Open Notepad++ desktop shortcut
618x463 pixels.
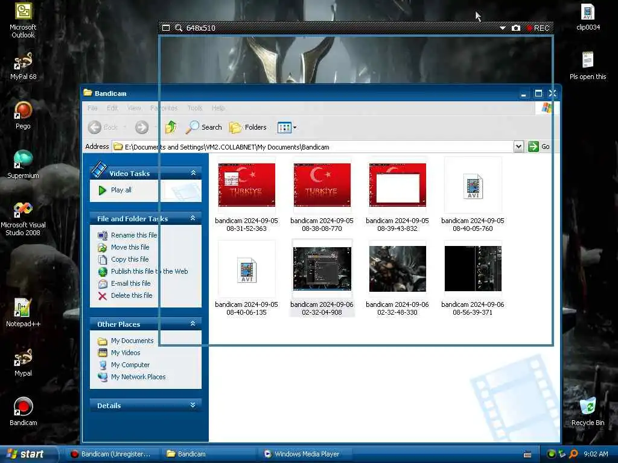(x=23, y=313)
